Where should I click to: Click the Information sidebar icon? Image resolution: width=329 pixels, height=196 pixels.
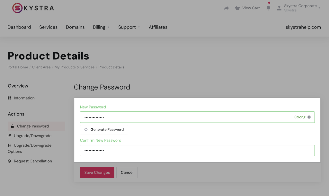(9, 98)
